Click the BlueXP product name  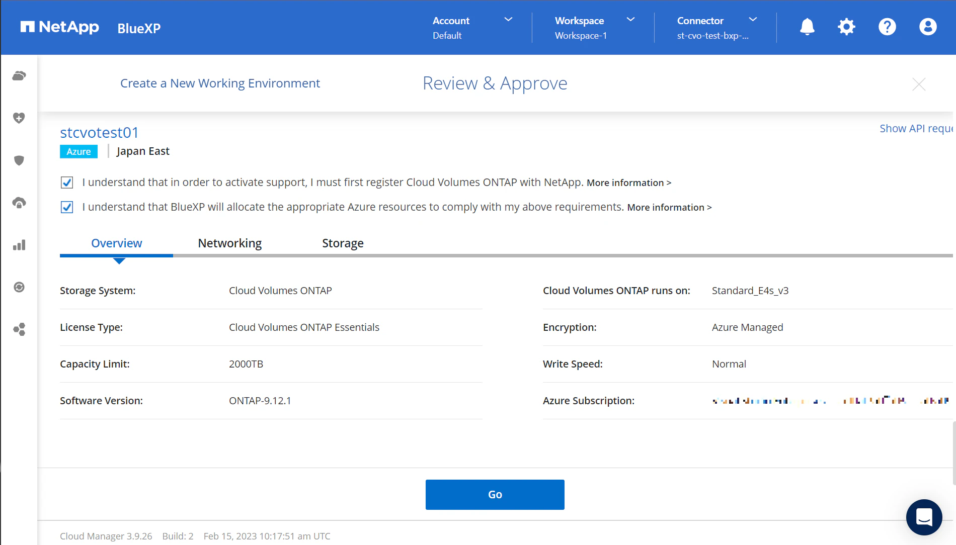pyautogui.click(x=139, y=28)
